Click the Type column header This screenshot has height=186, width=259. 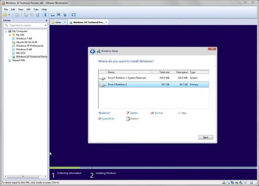click(x=199, y=72)
